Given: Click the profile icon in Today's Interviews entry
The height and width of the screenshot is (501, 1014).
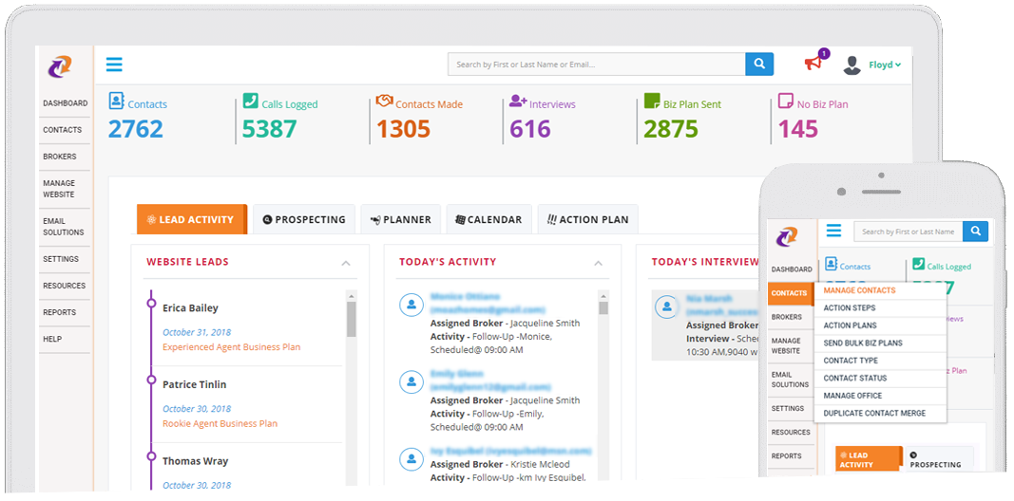Looking at the screenshot, I should (667, 306).
